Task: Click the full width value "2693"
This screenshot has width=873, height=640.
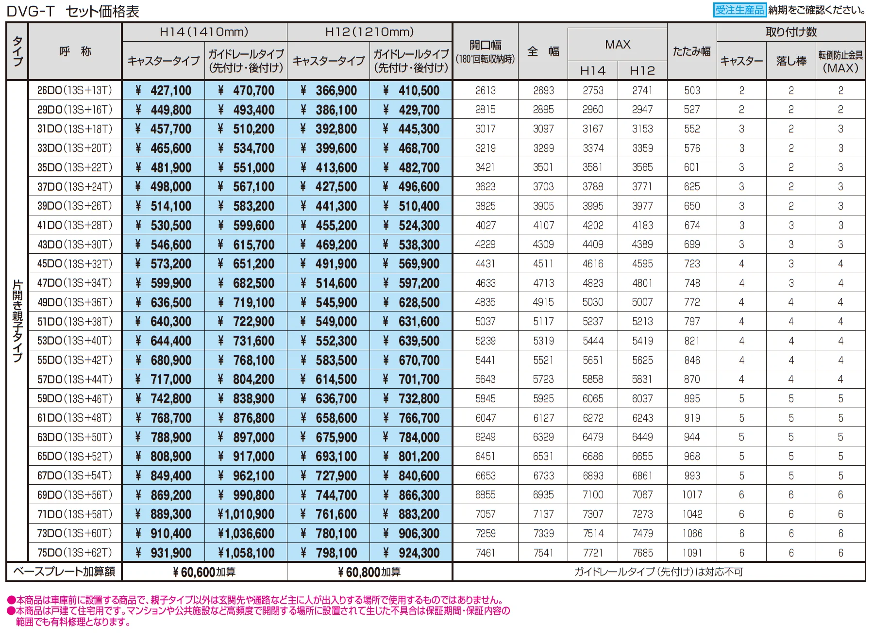Action: (x=543, y=90)
